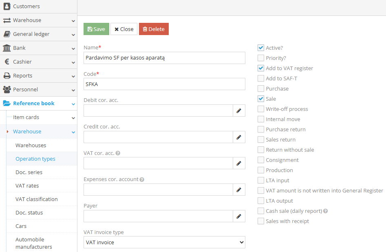
Task: Uncheck the Active? checkbox
Action: pyautogui.click(x=260, y=47)
